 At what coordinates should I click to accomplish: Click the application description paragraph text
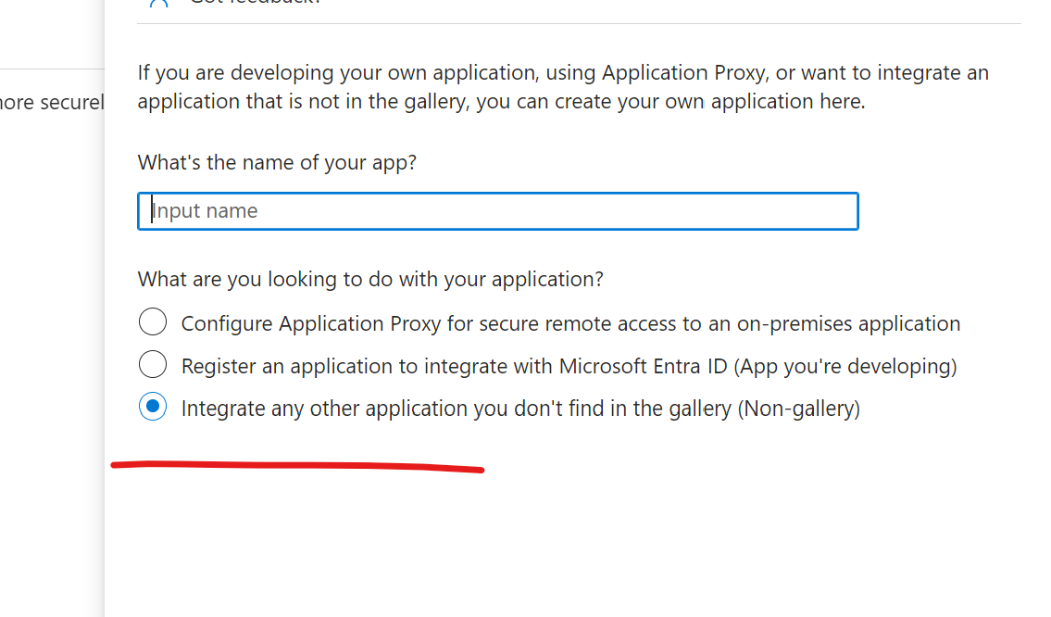(563, 87)
